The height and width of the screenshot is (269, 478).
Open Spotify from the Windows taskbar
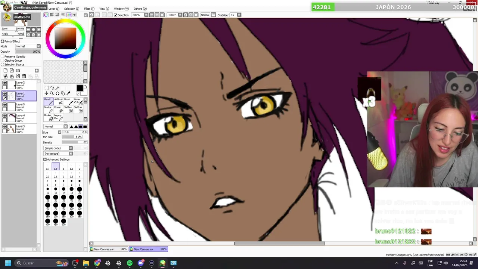tap(130, 263)
